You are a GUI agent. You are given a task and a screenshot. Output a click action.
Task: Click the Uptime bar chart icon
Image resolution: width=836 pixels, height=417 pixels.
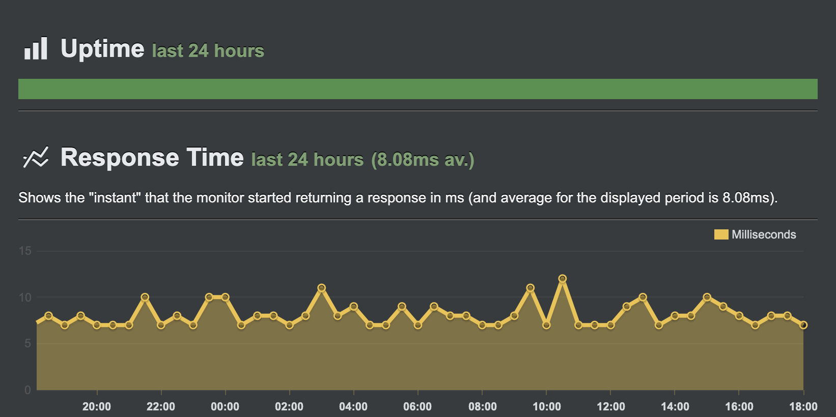36,49
